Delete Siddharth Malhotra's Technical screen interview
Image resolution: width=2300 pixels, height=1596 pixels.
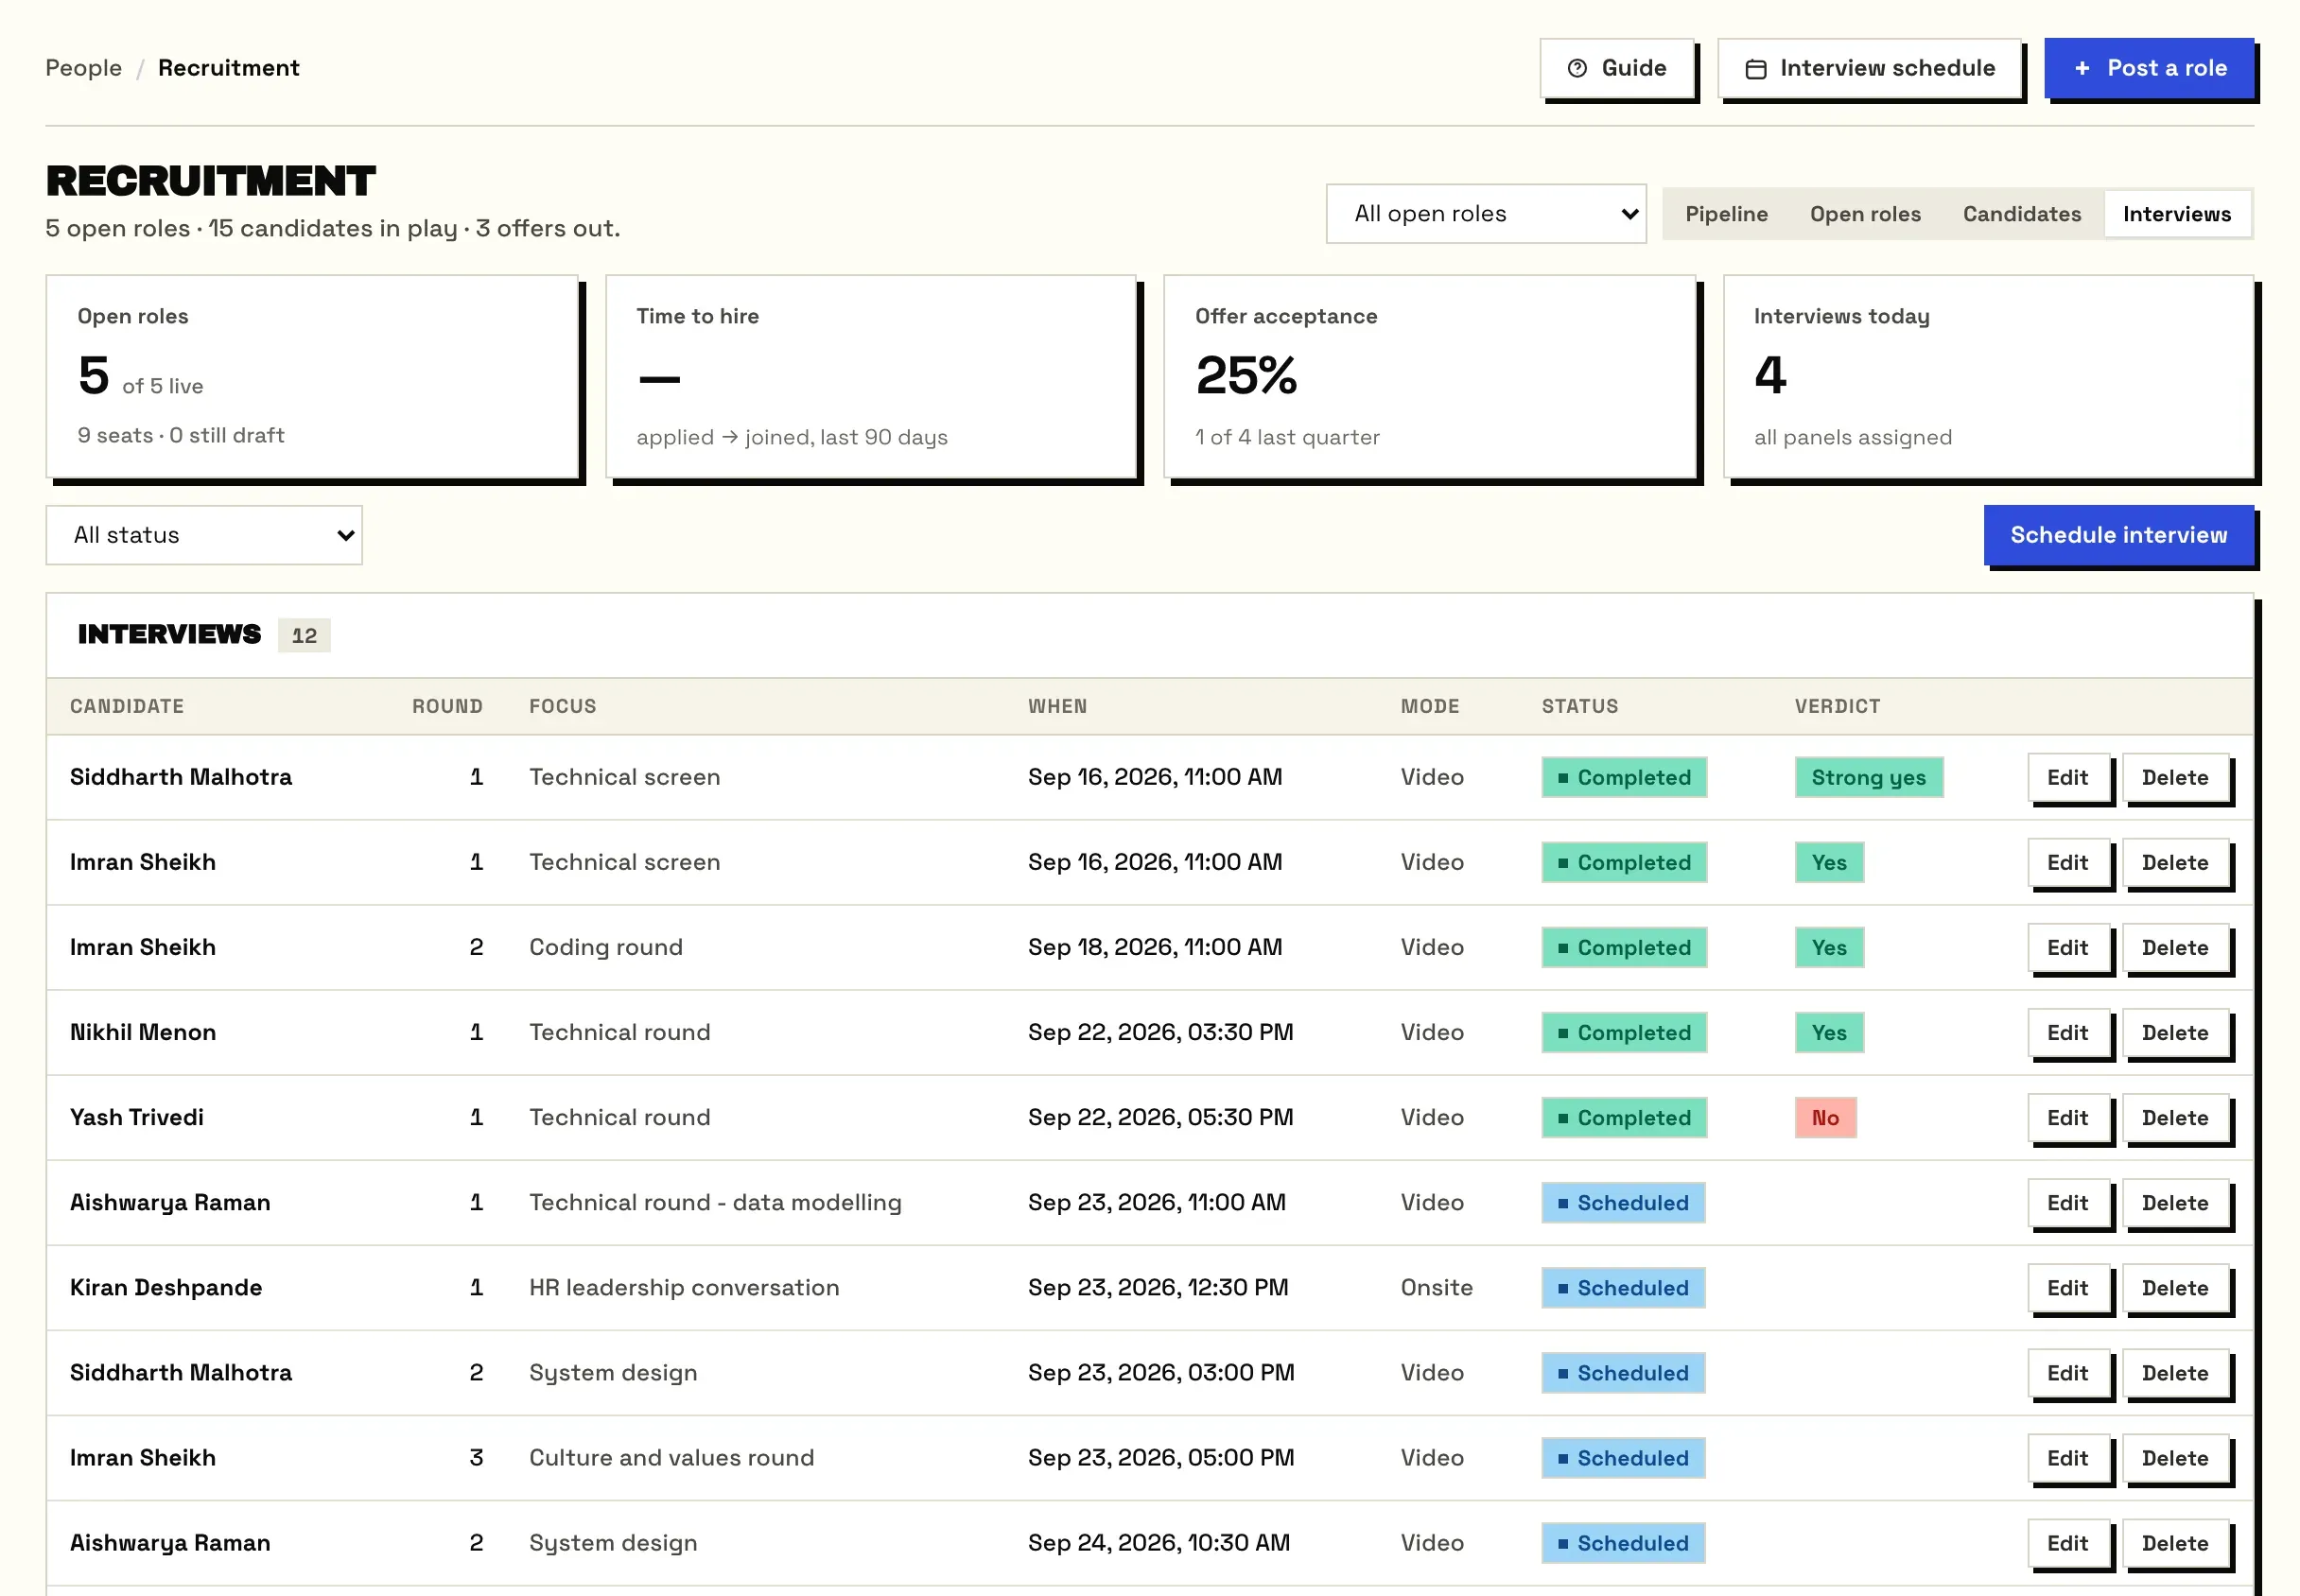(2174, 777)
